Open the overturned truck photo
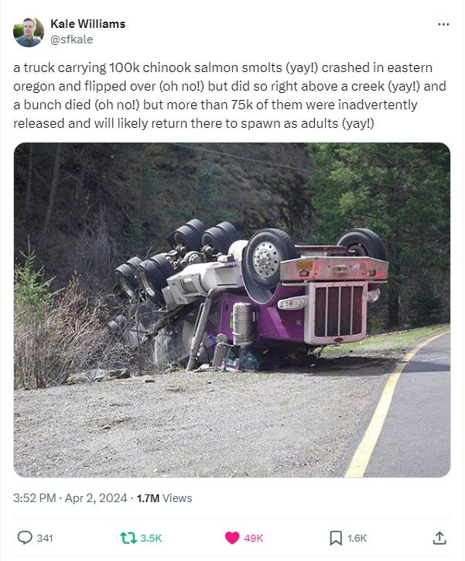Screen dimensions: 465x561 coord(232,310)
